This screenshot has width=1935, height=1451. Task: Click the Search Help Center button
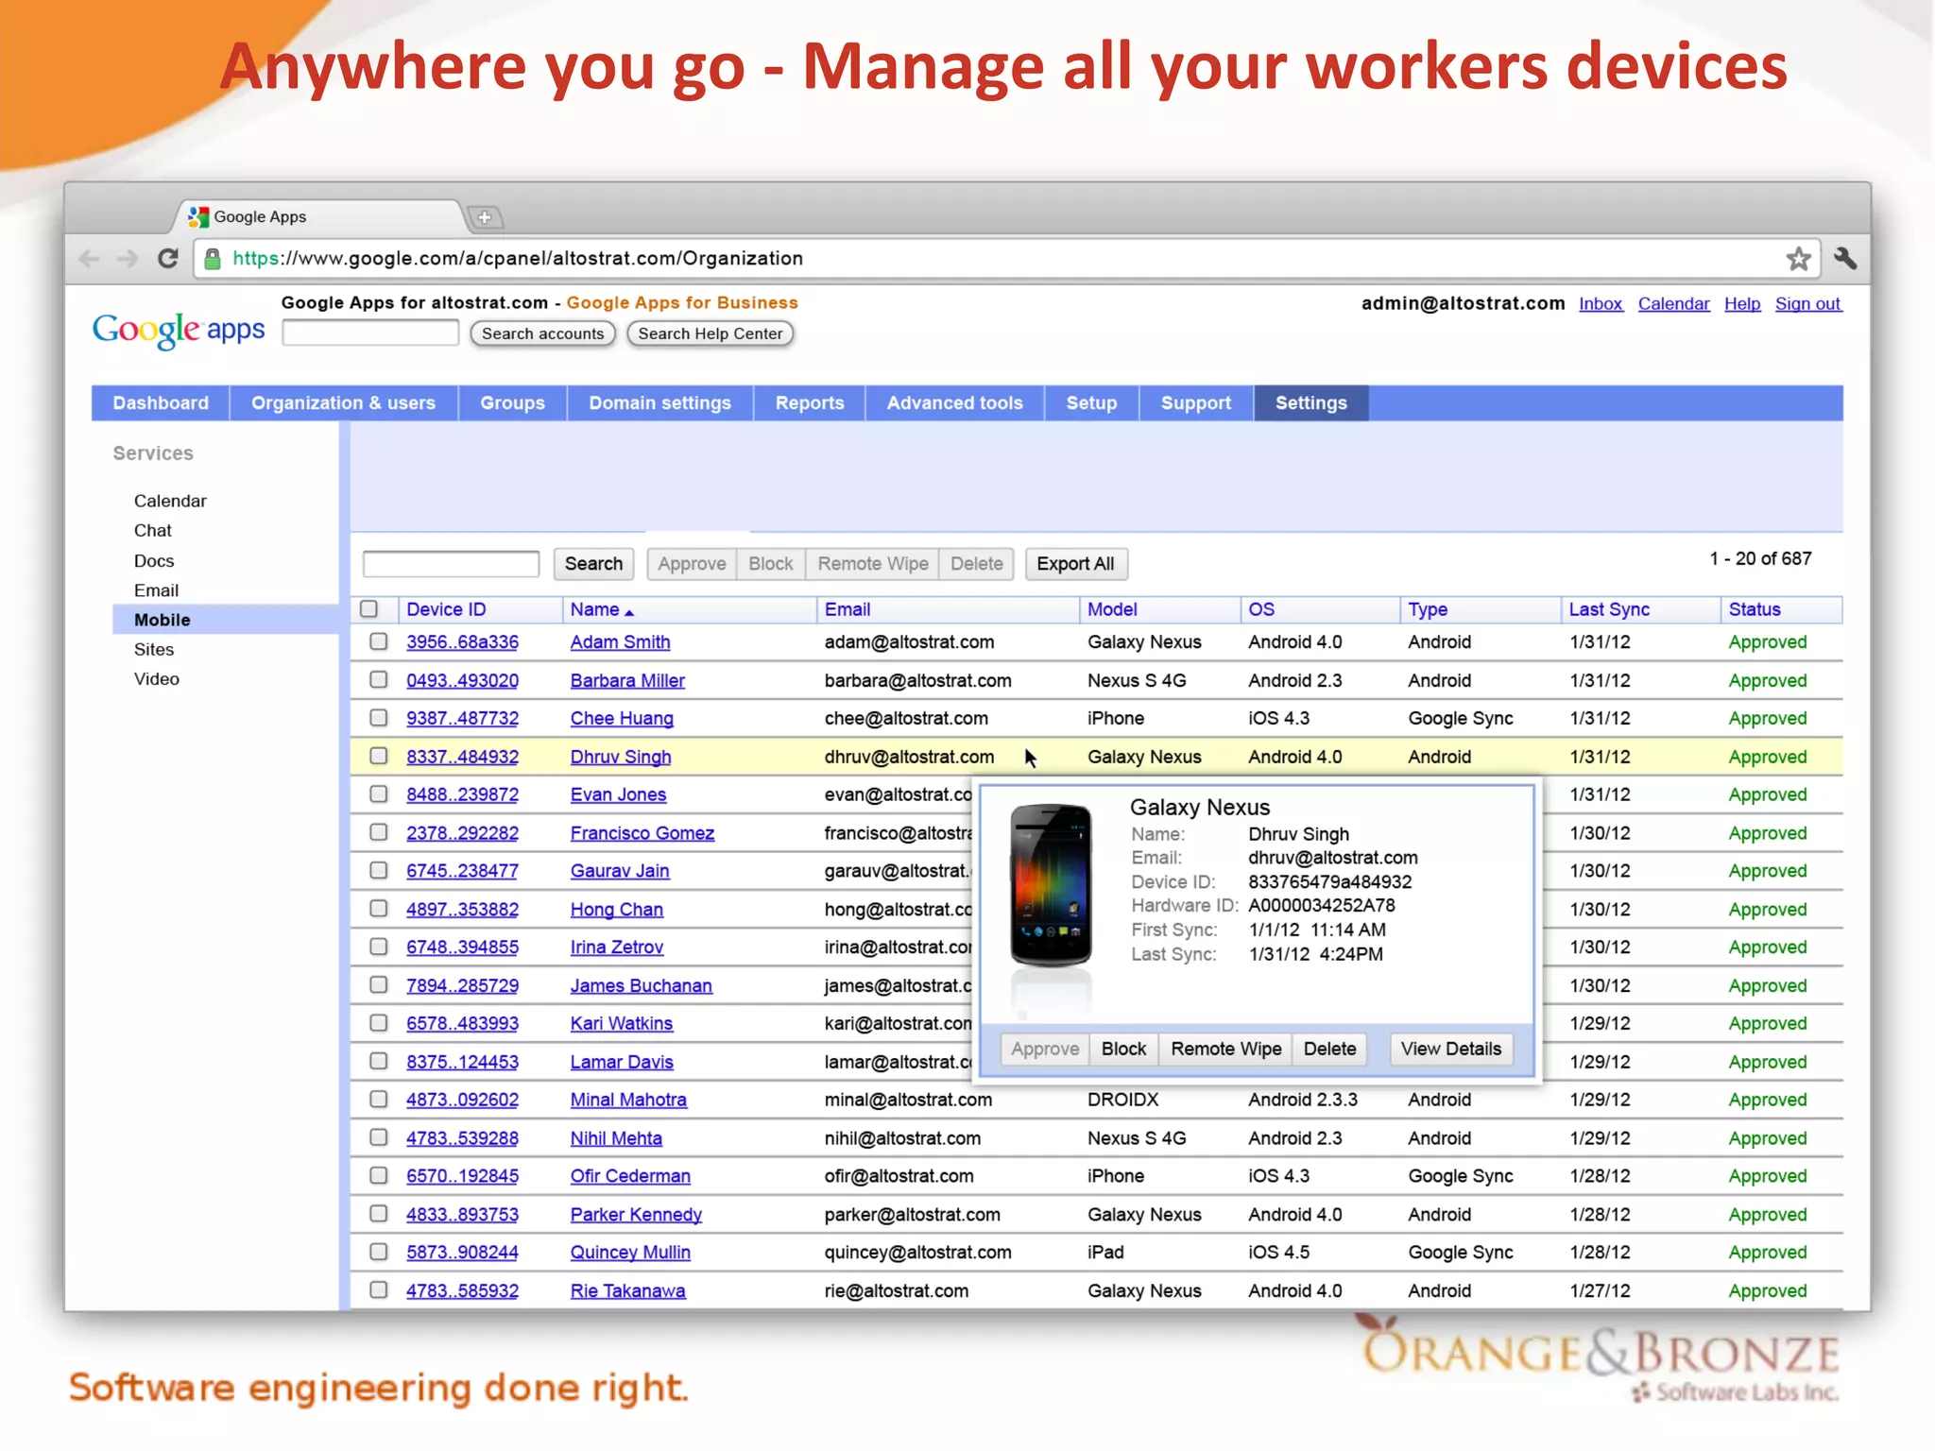pos(710,333)
